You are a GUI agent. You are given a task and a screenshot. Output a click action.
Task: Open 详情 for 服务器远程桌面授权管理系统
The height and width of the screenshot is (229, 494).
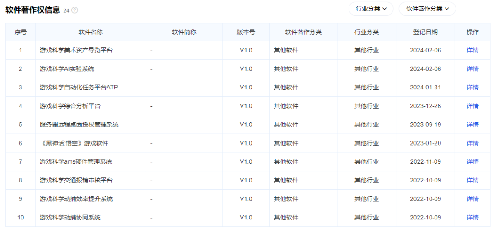pos(473,125)
